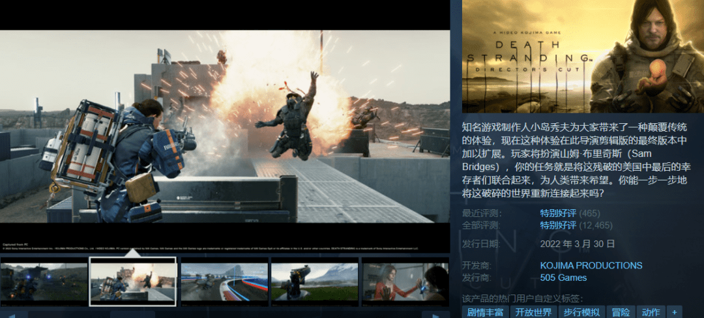
Task: Click right arrow of thumbnail scrollbar
Action: click(x=435, y=315)
